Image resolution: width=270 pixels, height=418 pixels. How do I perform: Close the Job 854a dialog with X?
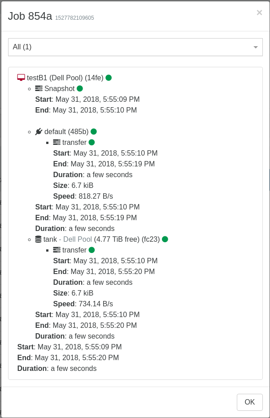tap(259, 13)
